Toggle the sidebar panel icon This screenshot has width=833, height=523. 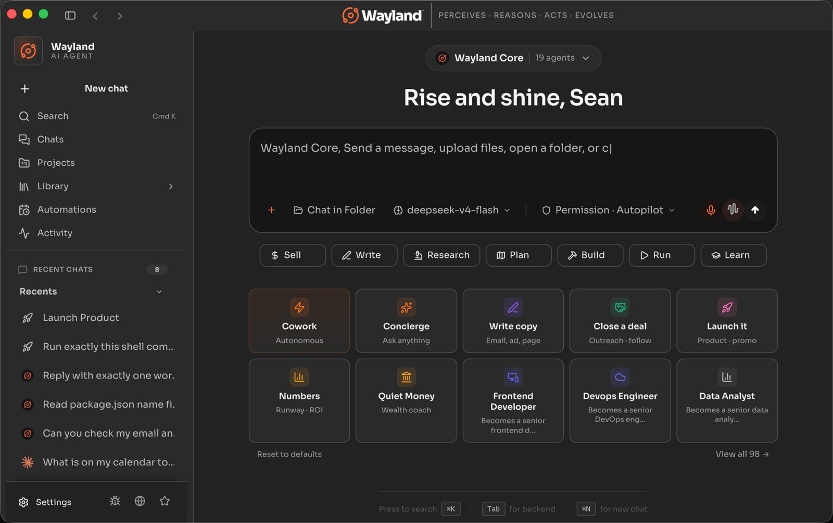[70, 16]
